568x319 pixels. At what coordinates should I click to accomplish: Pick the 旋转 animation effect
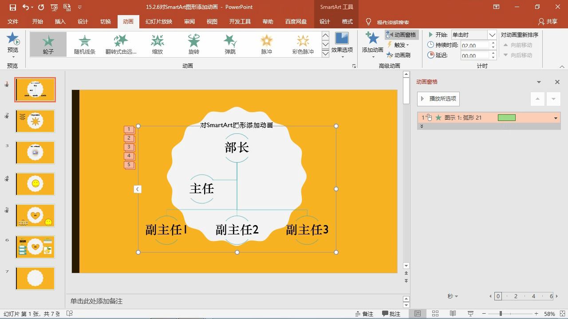(x=193, y=44)
